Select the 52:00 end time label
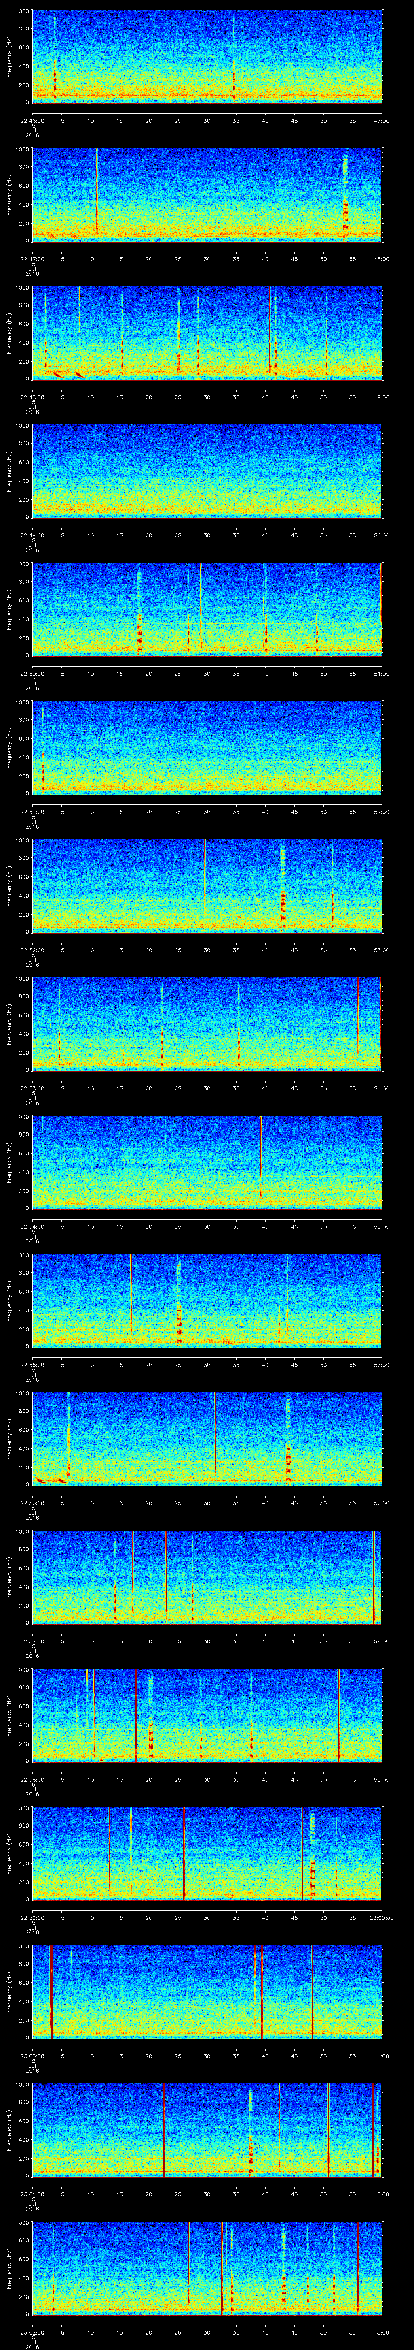 tap(381, 812)
